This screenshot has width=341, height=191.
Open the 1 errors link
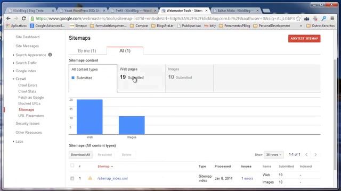[x=247, y=178]
